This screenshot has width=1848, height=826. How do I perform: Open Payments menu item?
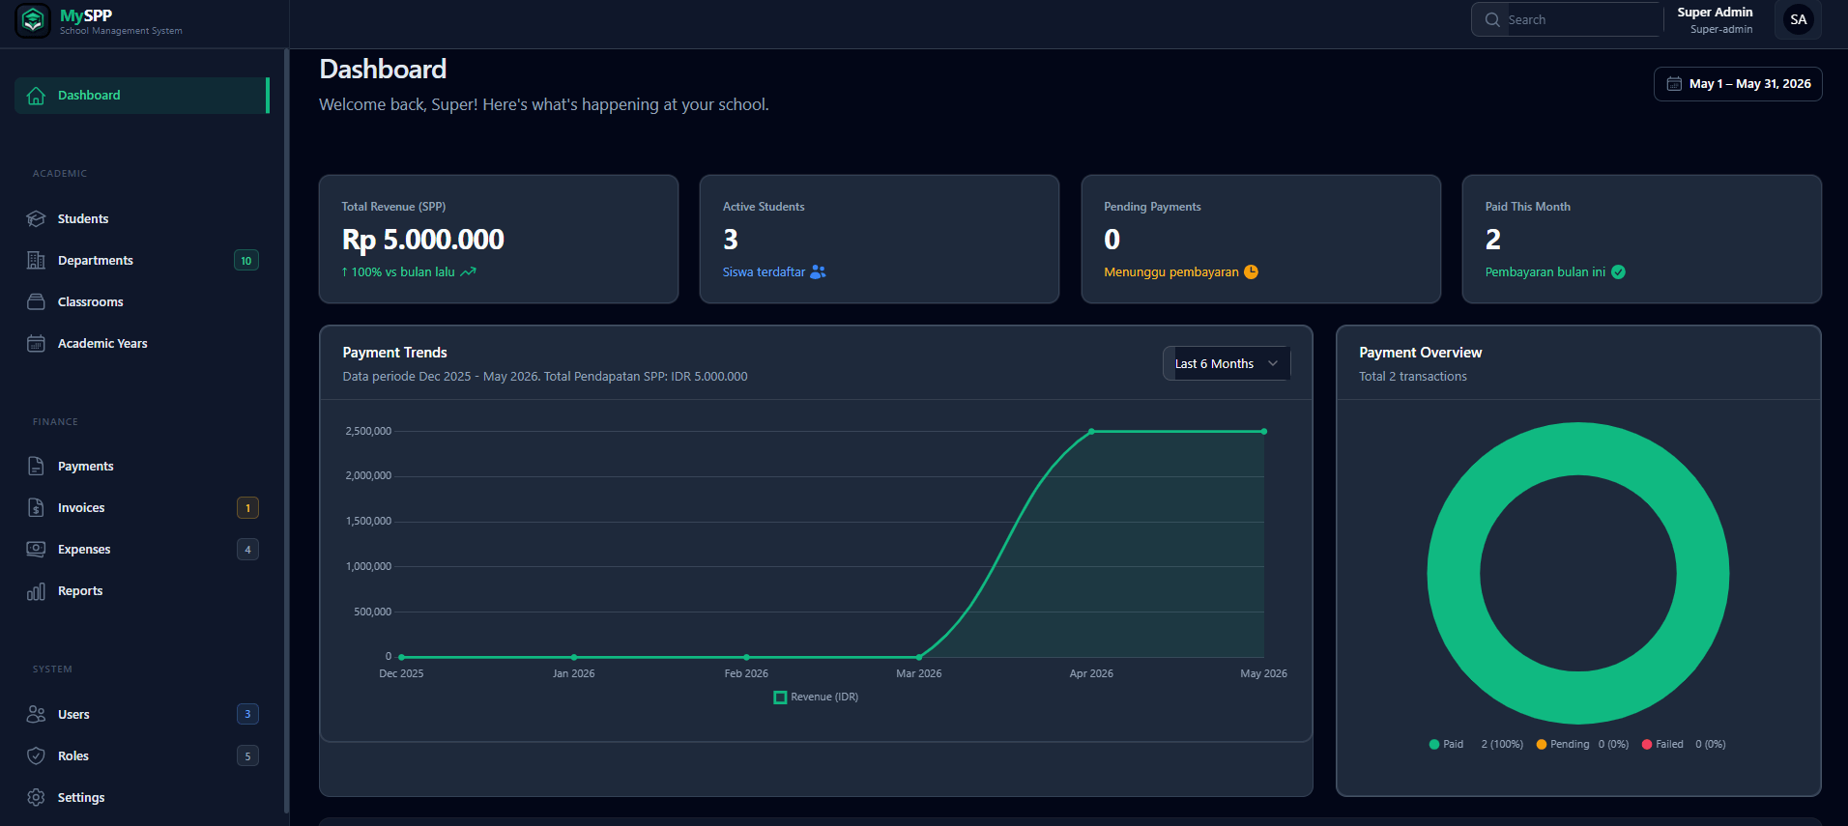141,467
